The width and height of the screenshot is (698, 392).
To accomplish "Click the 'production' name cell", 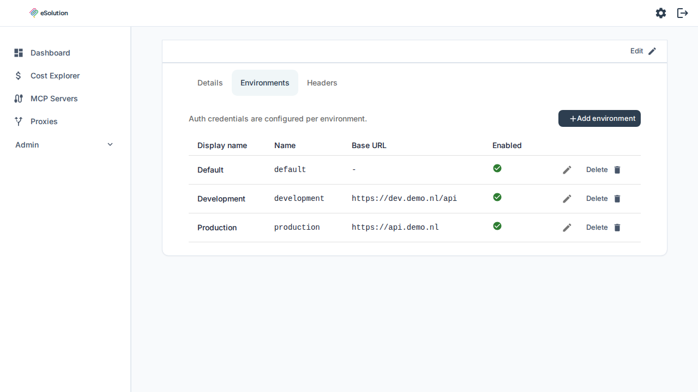I will click(x=297, y=228).
